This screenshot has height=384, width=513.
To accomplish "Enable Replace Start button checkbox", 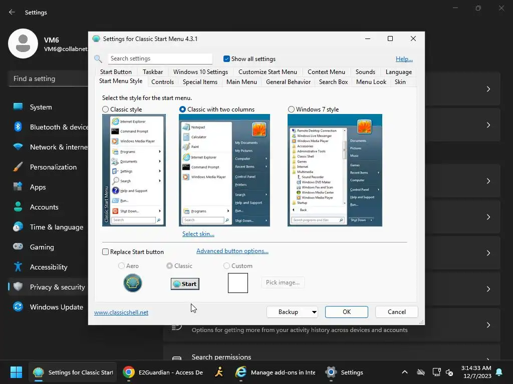I will (x=105, y=252).
